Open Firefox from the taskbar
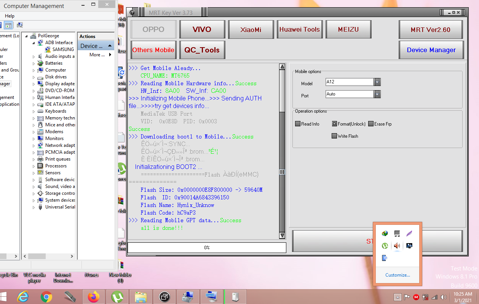The image size is (479, 304). pos(94,296)
